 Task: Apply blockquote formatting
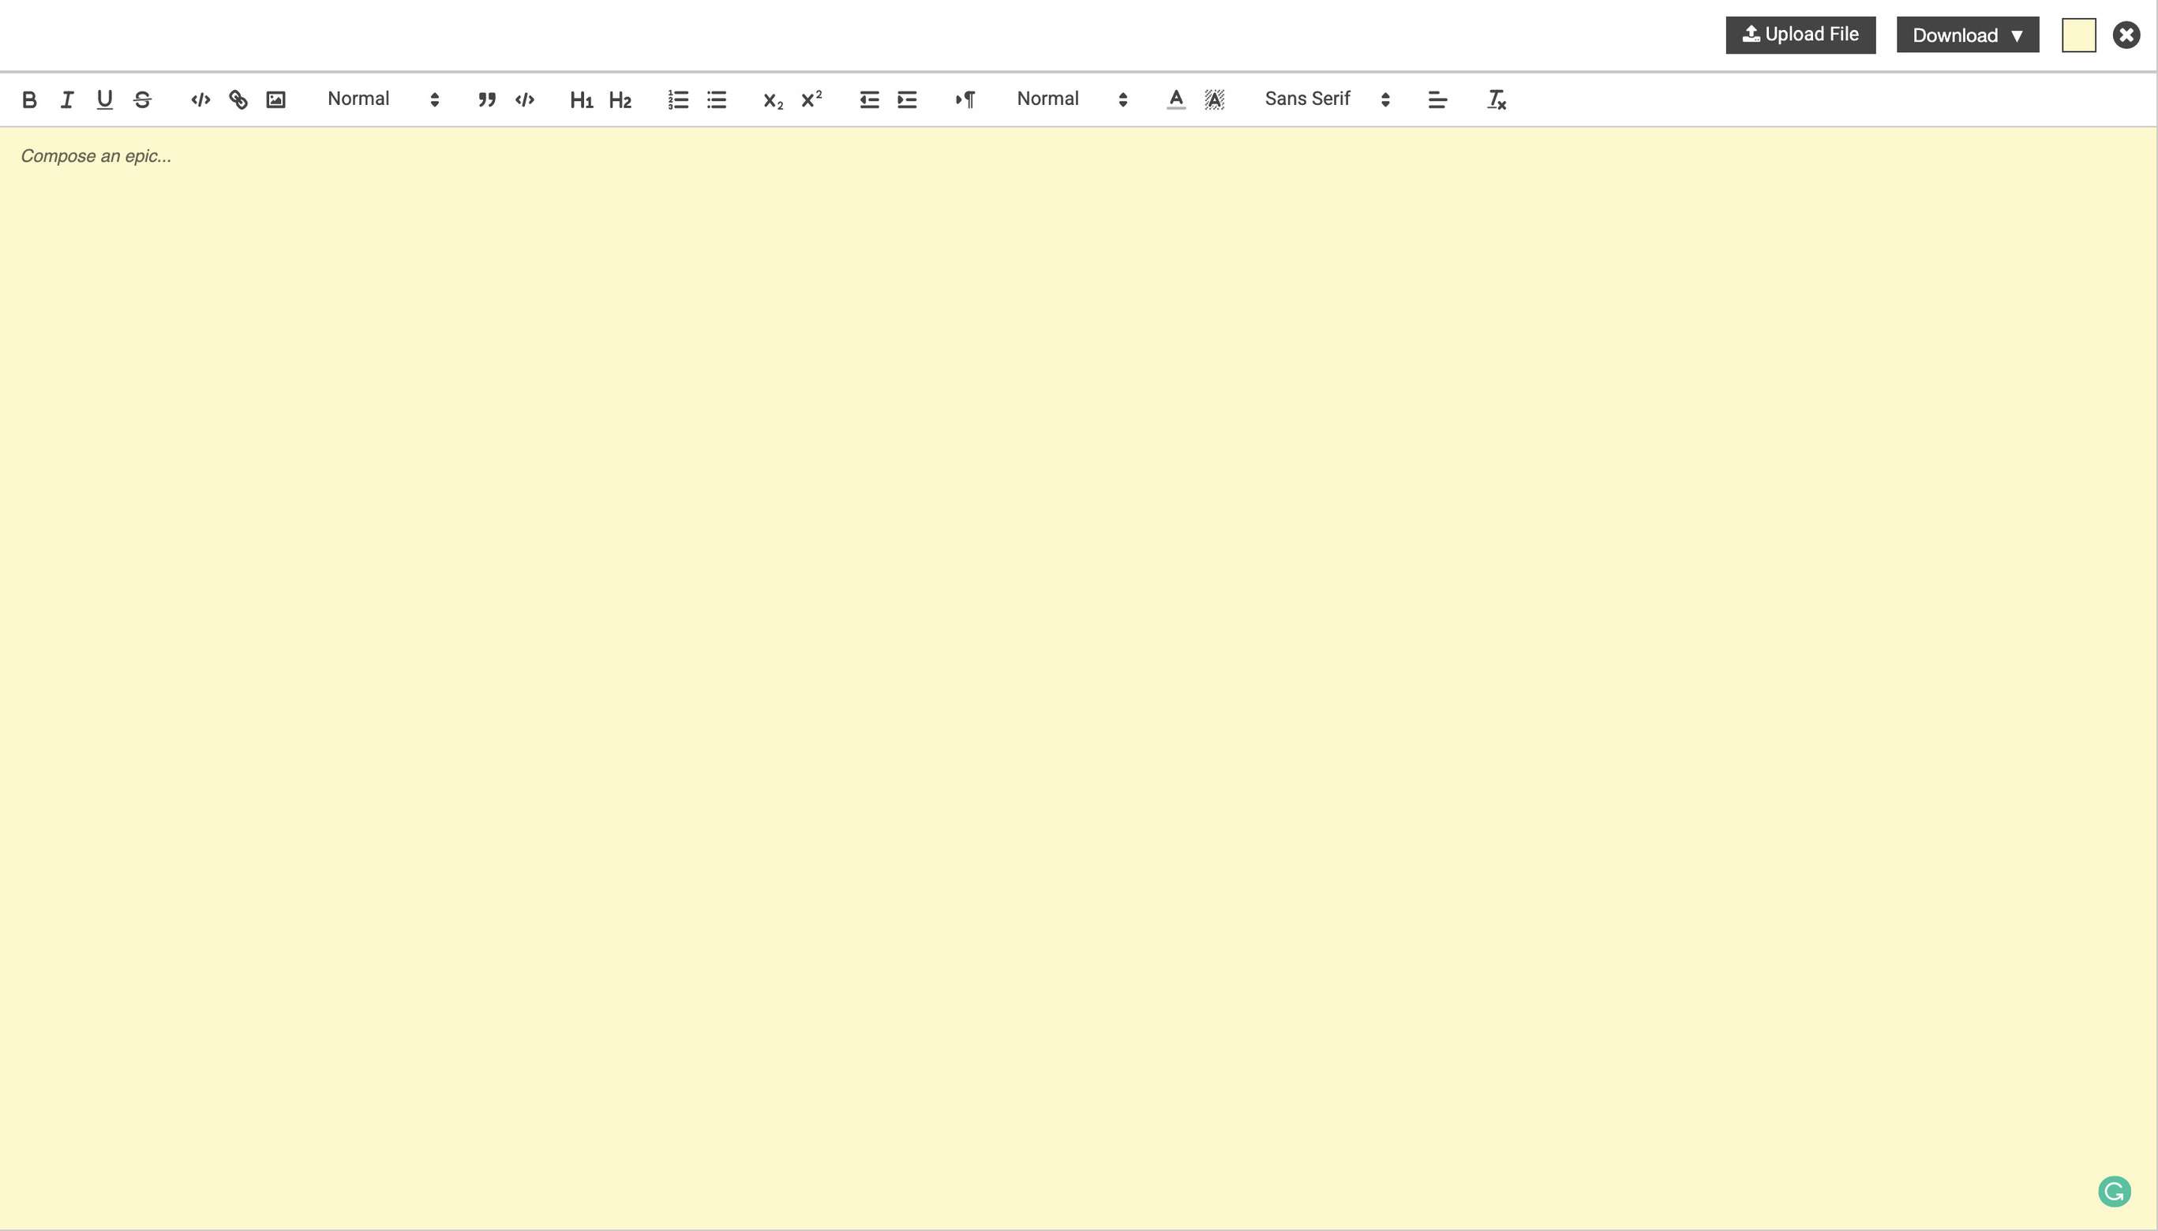tap(486, 98)
